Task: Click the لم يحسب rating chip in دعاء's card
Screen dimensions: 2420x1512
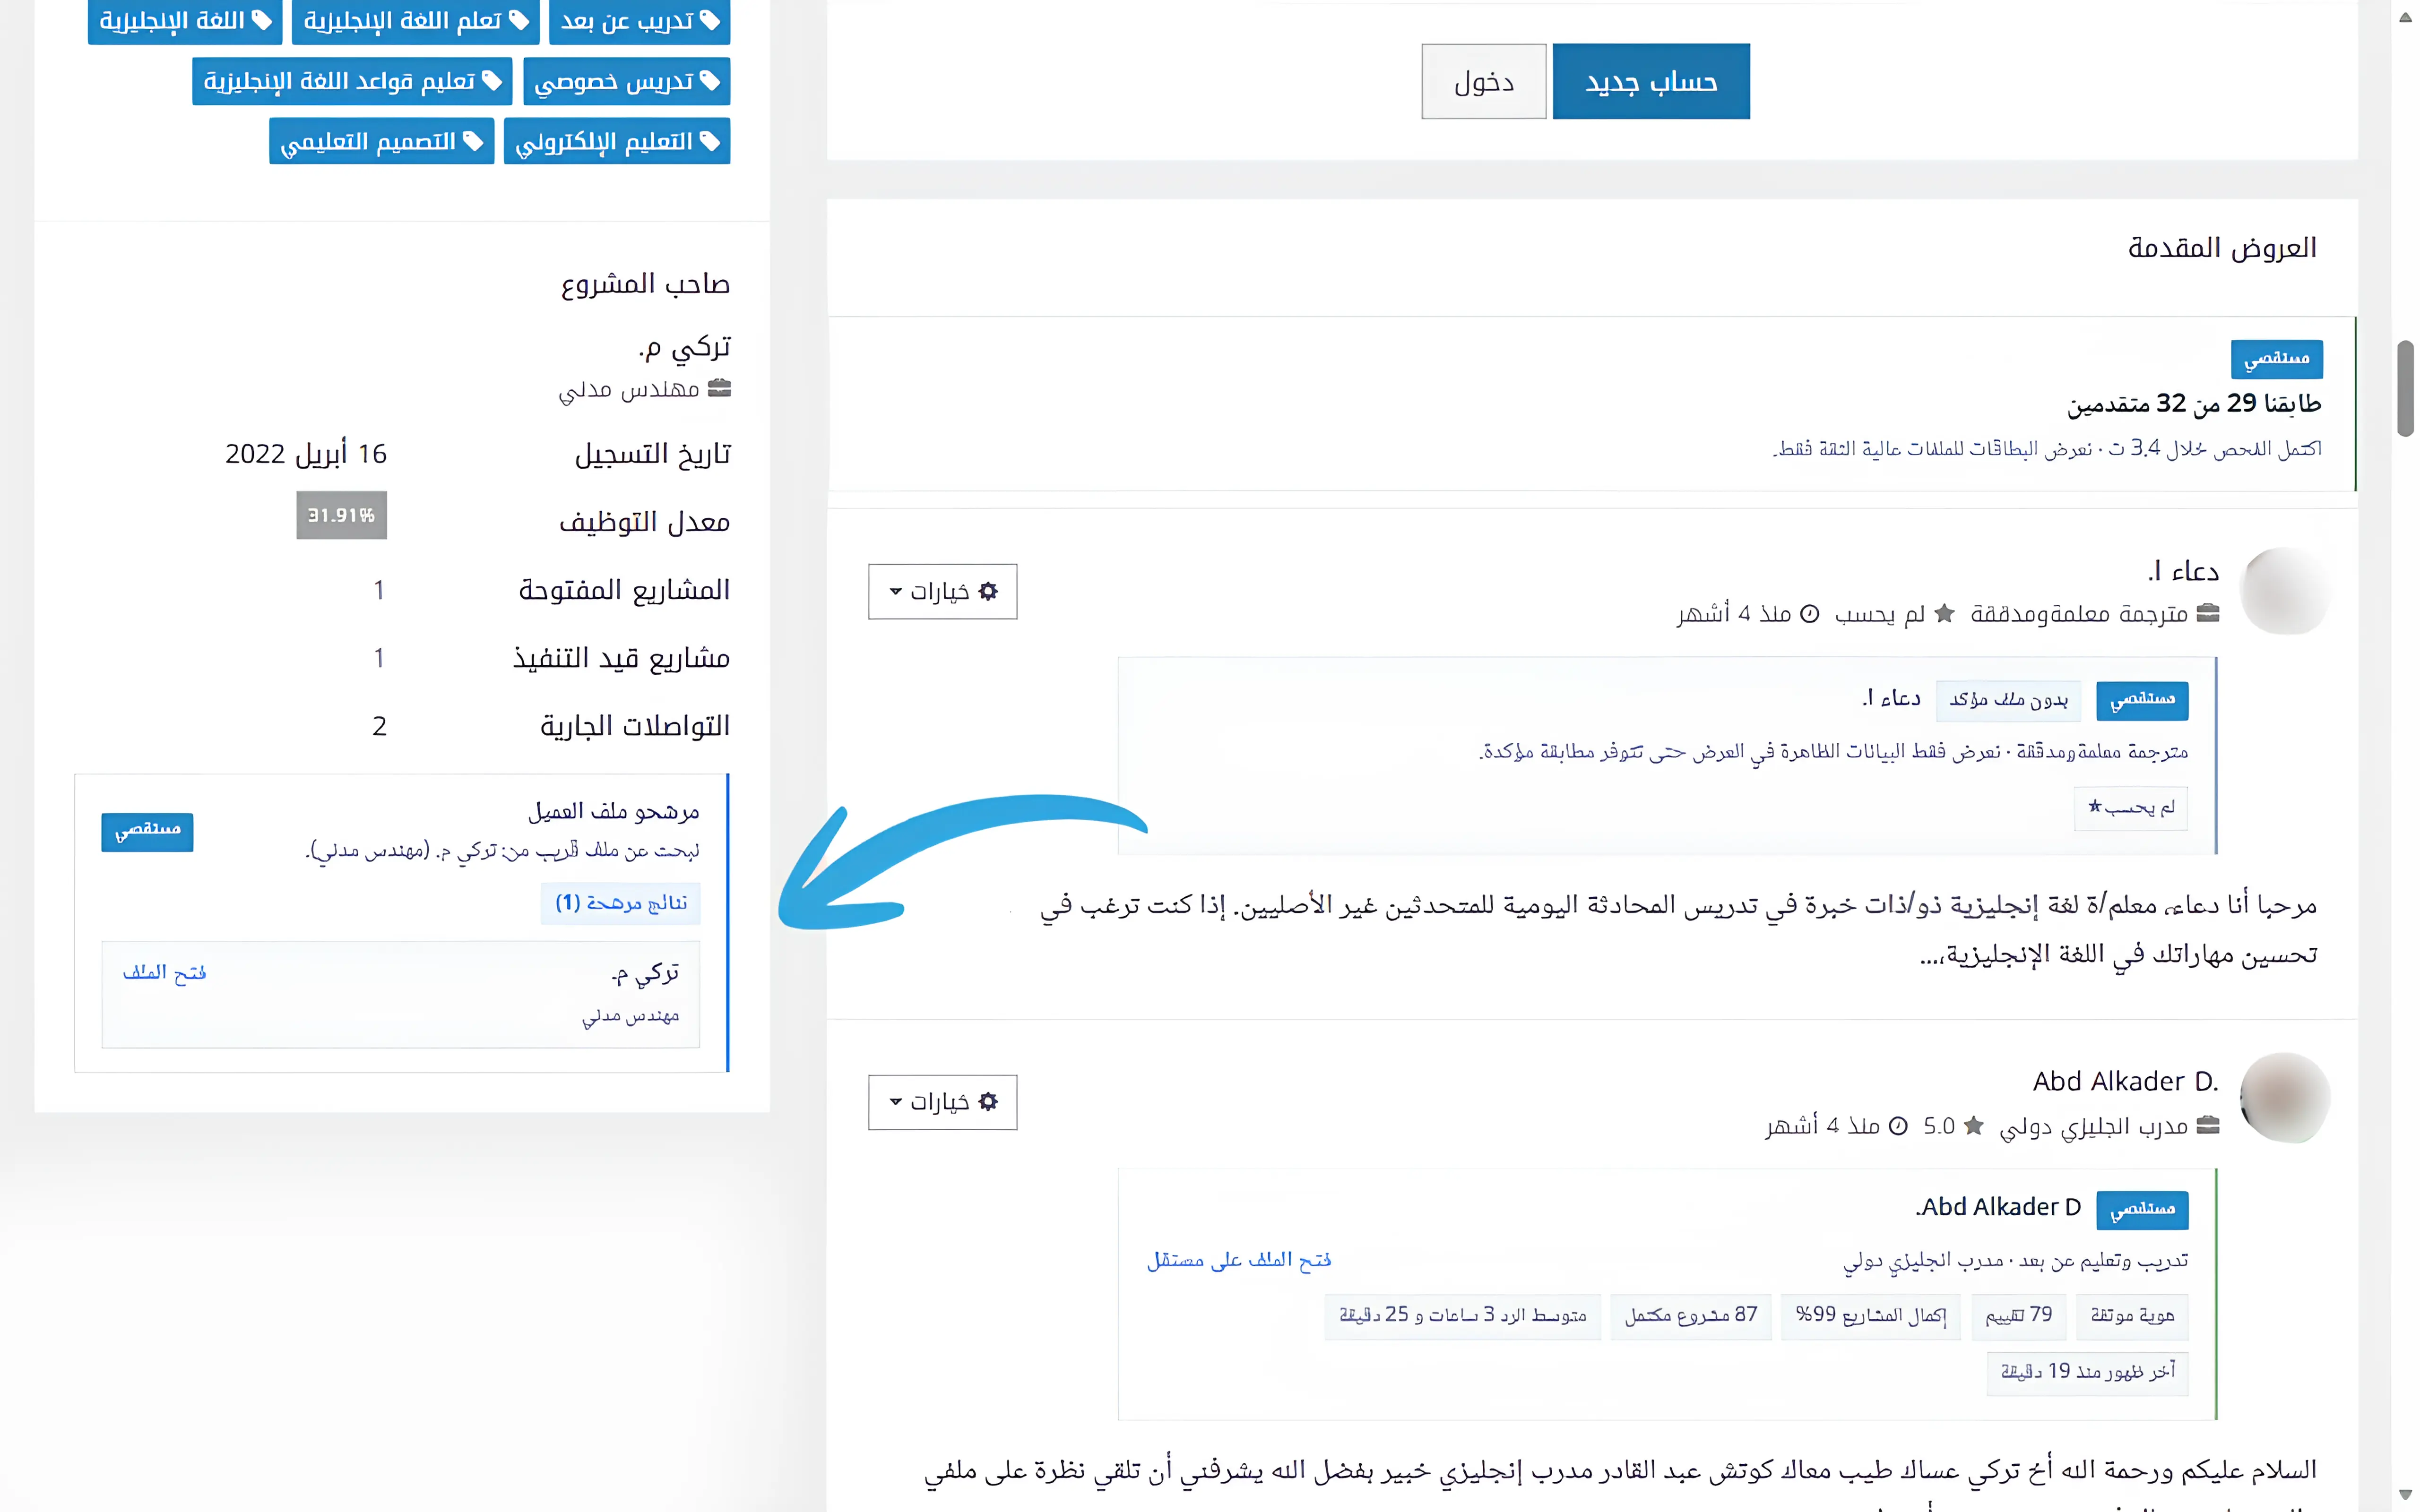Action: (2131, 808)
